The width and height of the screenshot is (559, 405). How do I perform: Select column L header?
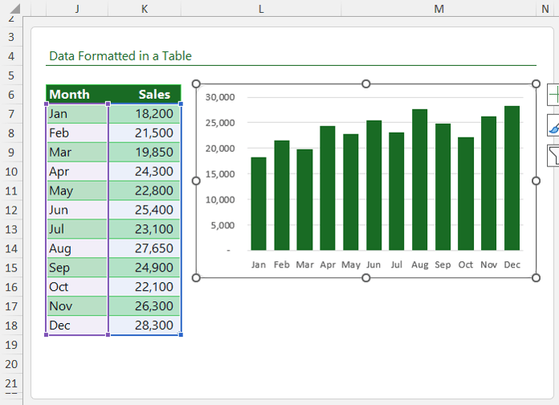[261, 9]
